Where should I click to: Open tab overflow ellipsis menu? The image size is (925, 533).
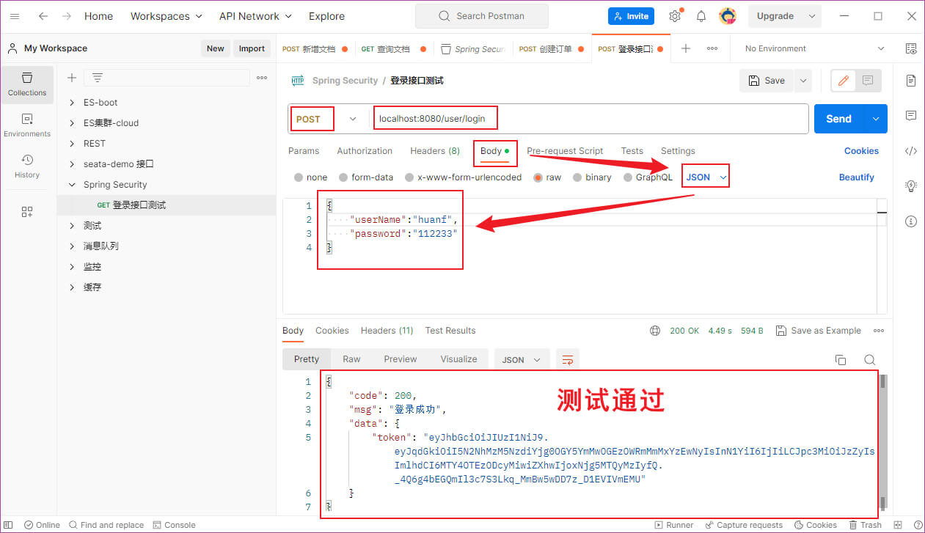click(x=712, y=48)
